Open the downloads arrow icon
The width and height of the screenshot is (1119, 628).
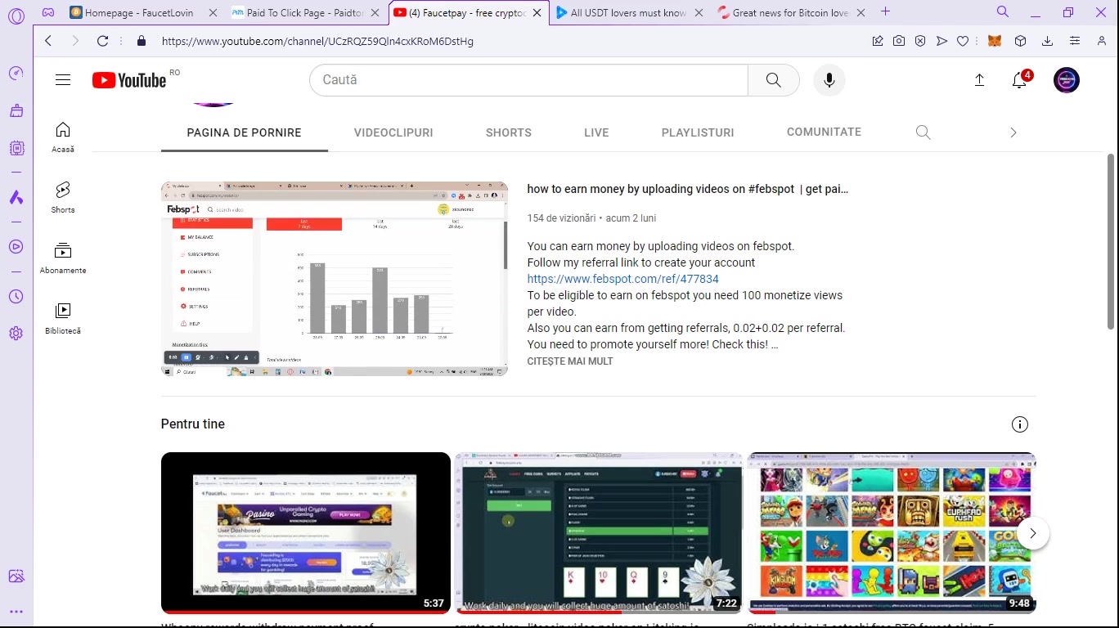(1048, 41)
